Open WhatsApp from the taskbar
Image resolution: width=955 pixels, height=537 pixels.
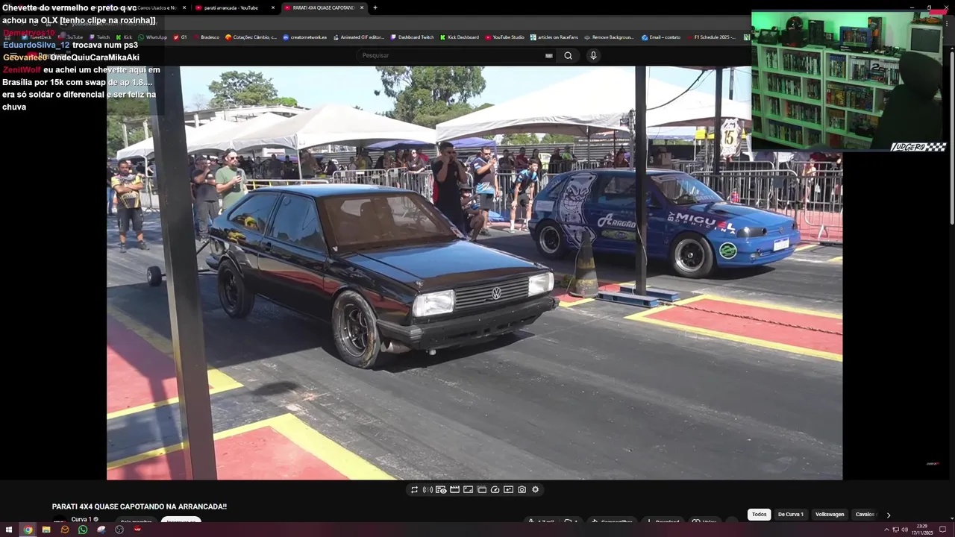pos(83,530)
